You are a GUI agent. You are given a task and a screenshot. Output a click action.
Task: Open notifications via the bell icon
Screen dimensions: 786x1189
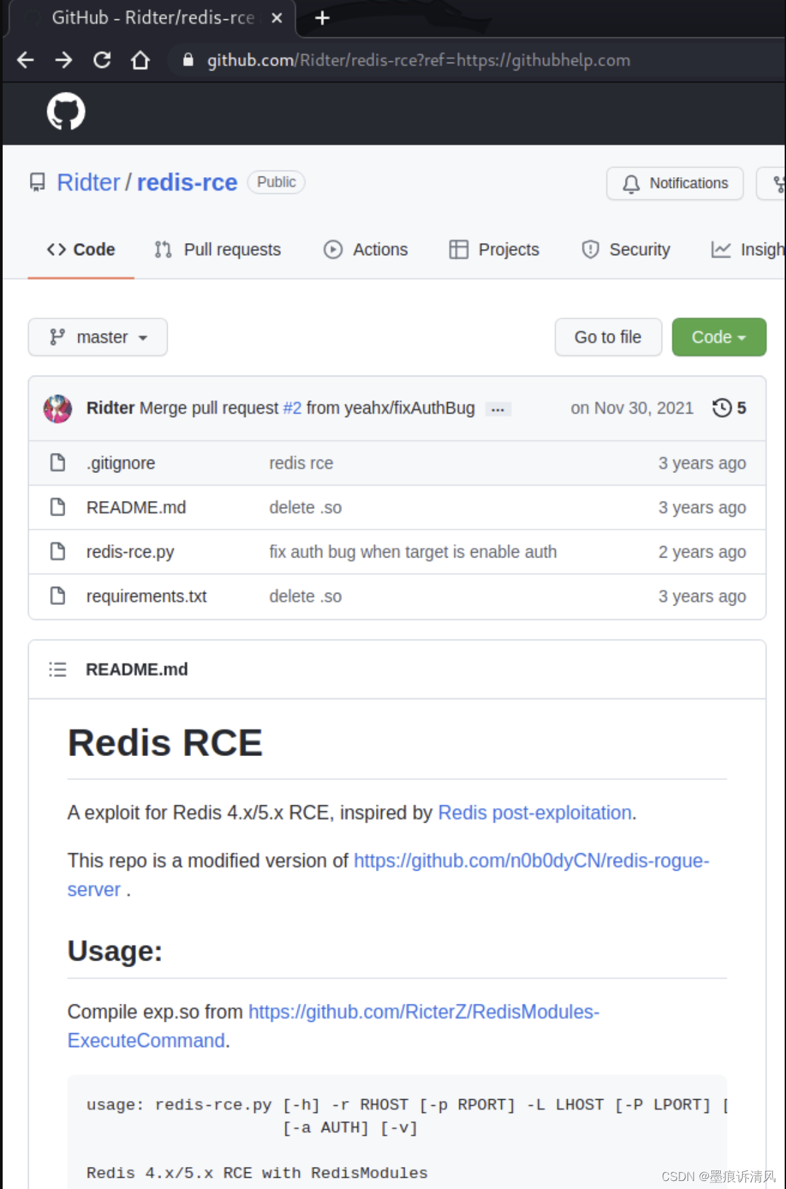pos(631,183)
